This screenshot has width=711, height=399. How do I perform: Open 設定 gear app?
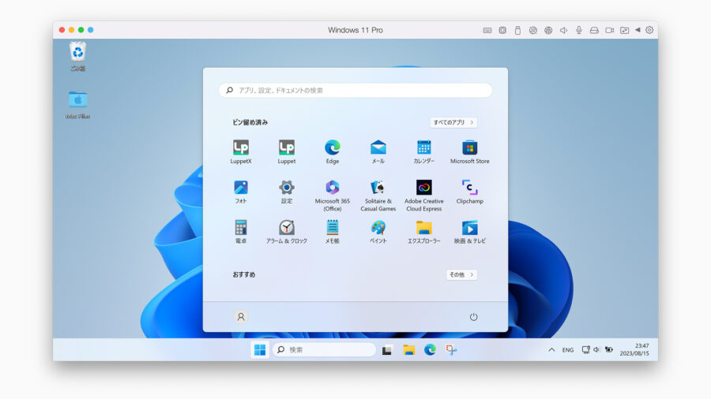[x=287, y=192]
